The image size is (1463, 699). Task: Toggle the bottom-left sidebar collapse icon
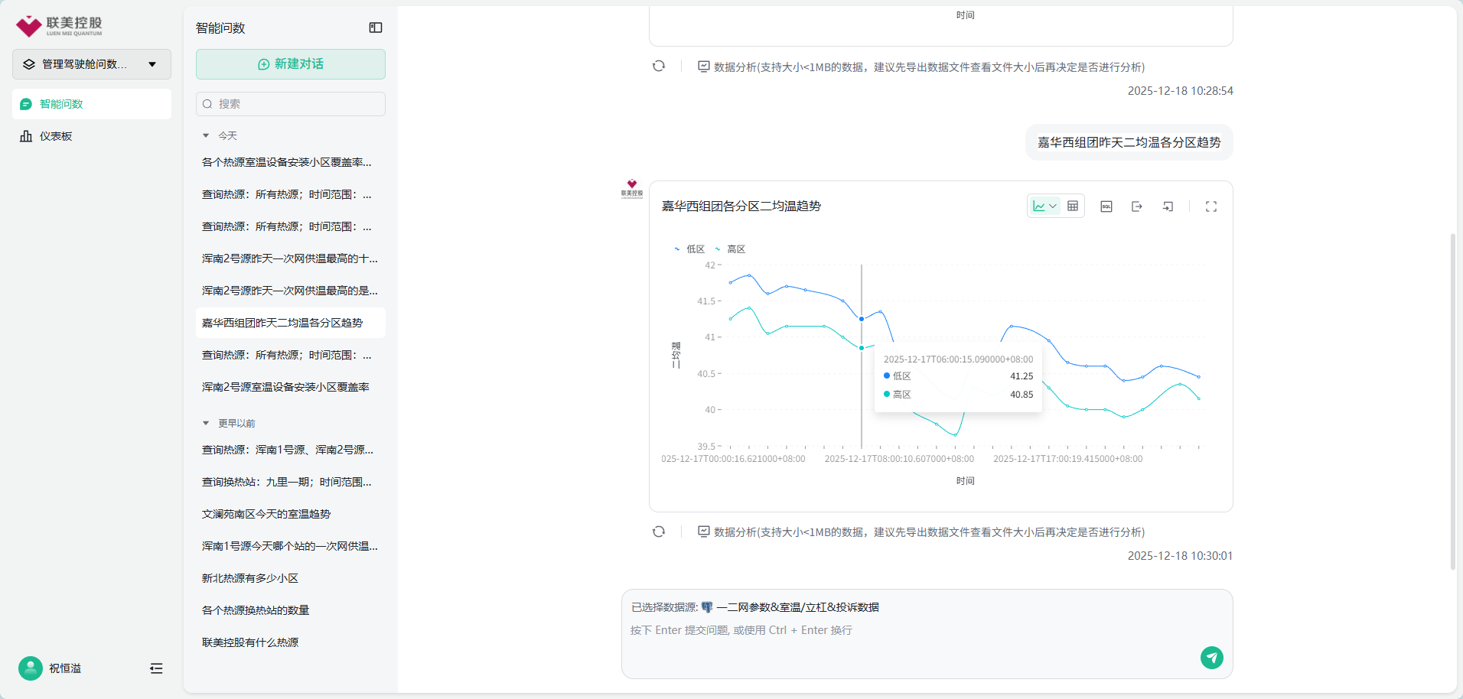[x=156, y=668]
